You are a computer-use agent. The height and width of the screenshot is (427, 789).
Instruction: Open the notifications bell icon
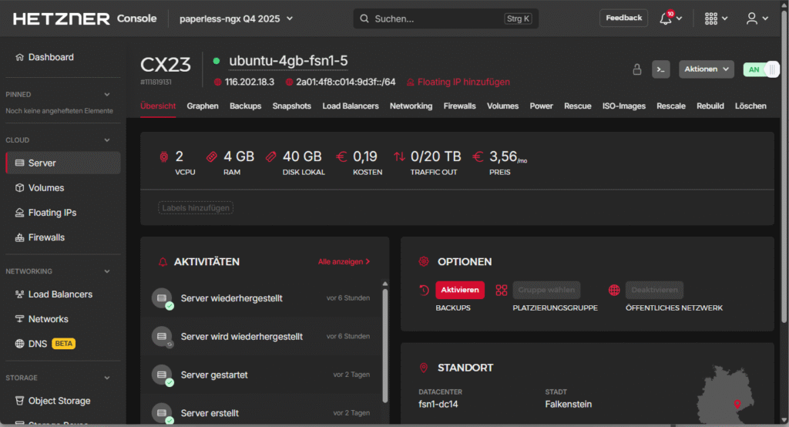click(666, 18)
